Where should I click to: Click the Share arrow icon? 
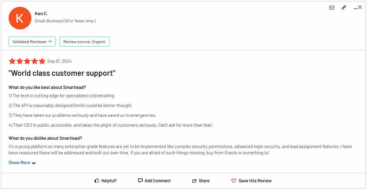(x=195, y=181)
